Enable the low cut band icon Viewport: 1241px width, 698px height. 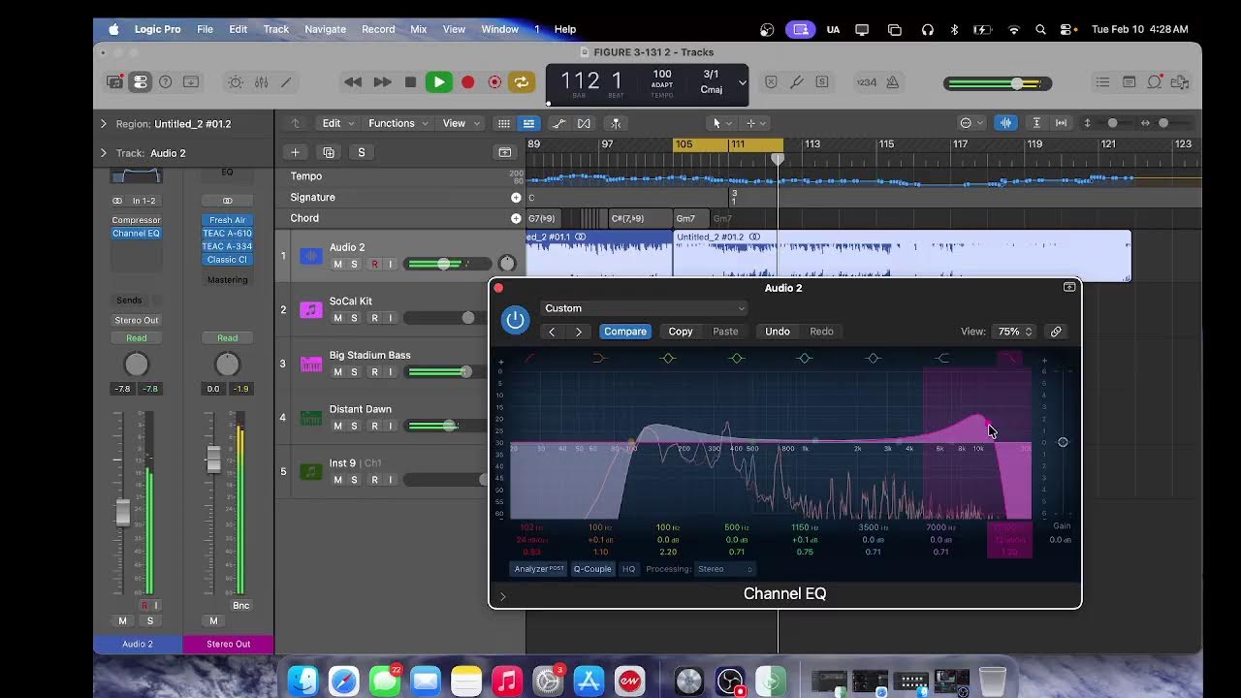click(530, 359)
